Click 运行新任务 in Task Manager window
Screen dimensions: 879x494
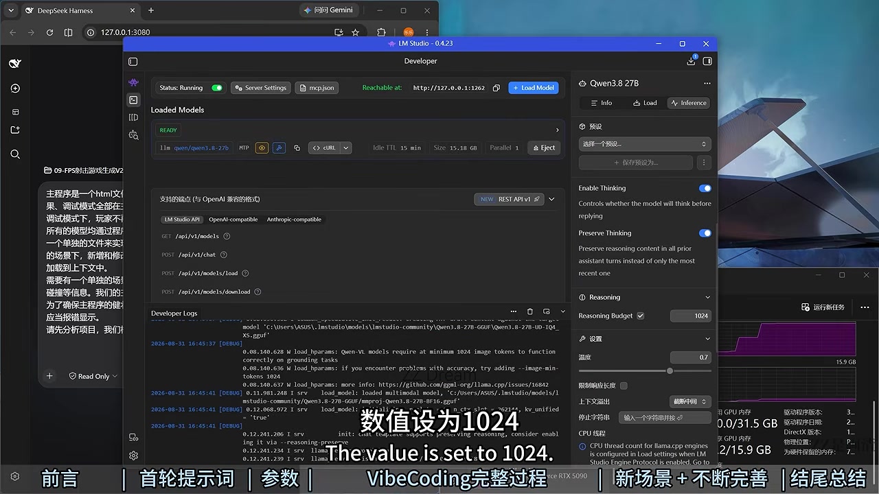pyautogui.click(x=823, y=307)
